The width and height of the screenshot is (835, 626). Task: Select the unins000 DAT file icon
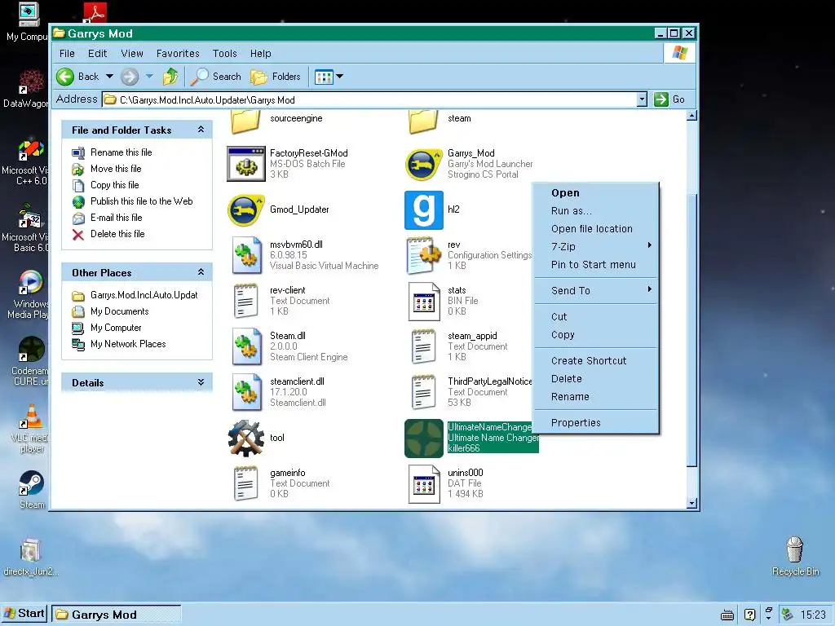click(x=424, y=483)
